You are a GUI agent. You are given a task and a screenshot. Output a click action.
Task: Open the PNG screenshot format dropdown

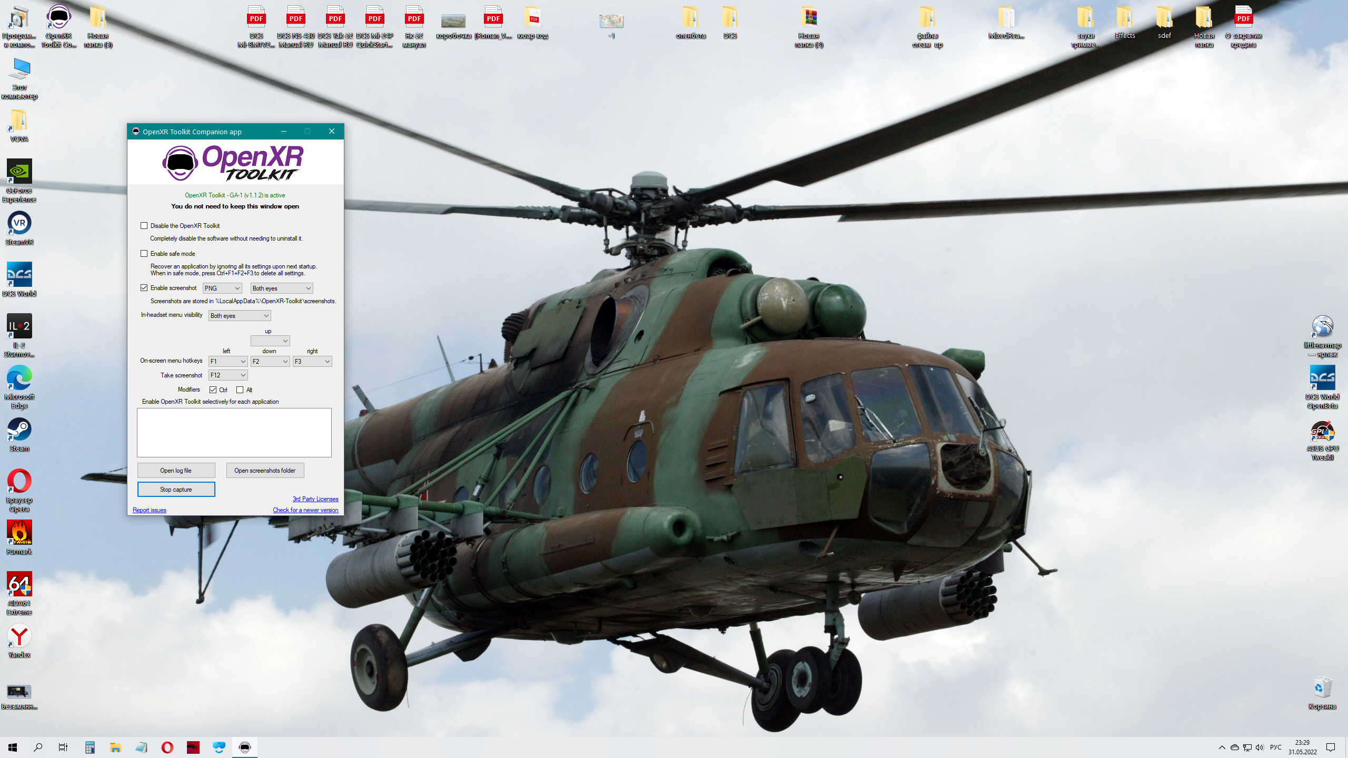tap(222, 288)
